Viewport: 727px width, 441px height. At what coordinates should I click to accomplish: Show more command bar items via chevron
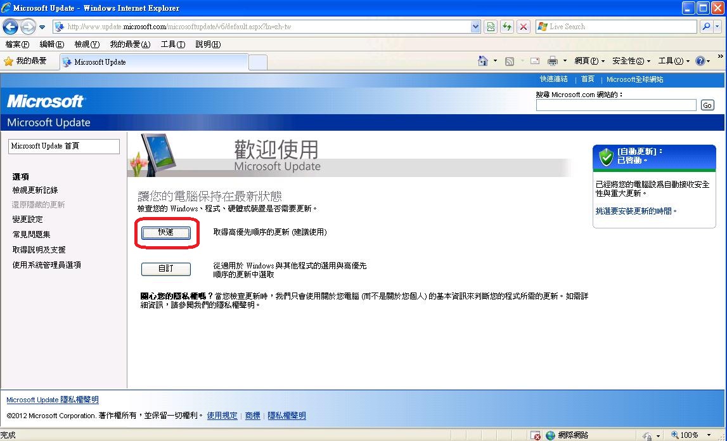(720, 56)
